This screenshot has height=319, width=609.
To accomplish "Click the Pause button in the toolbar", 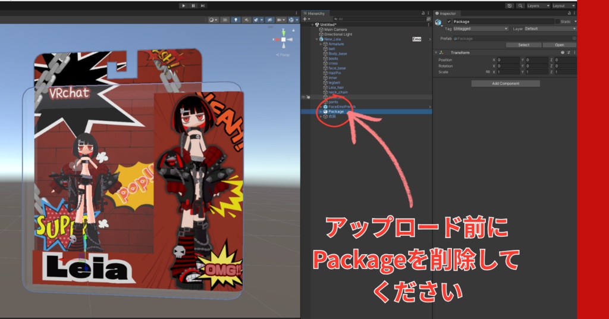I will point(193,5).
